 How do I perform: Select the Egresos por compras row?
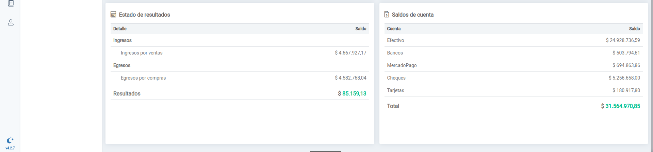click(143, 78)
